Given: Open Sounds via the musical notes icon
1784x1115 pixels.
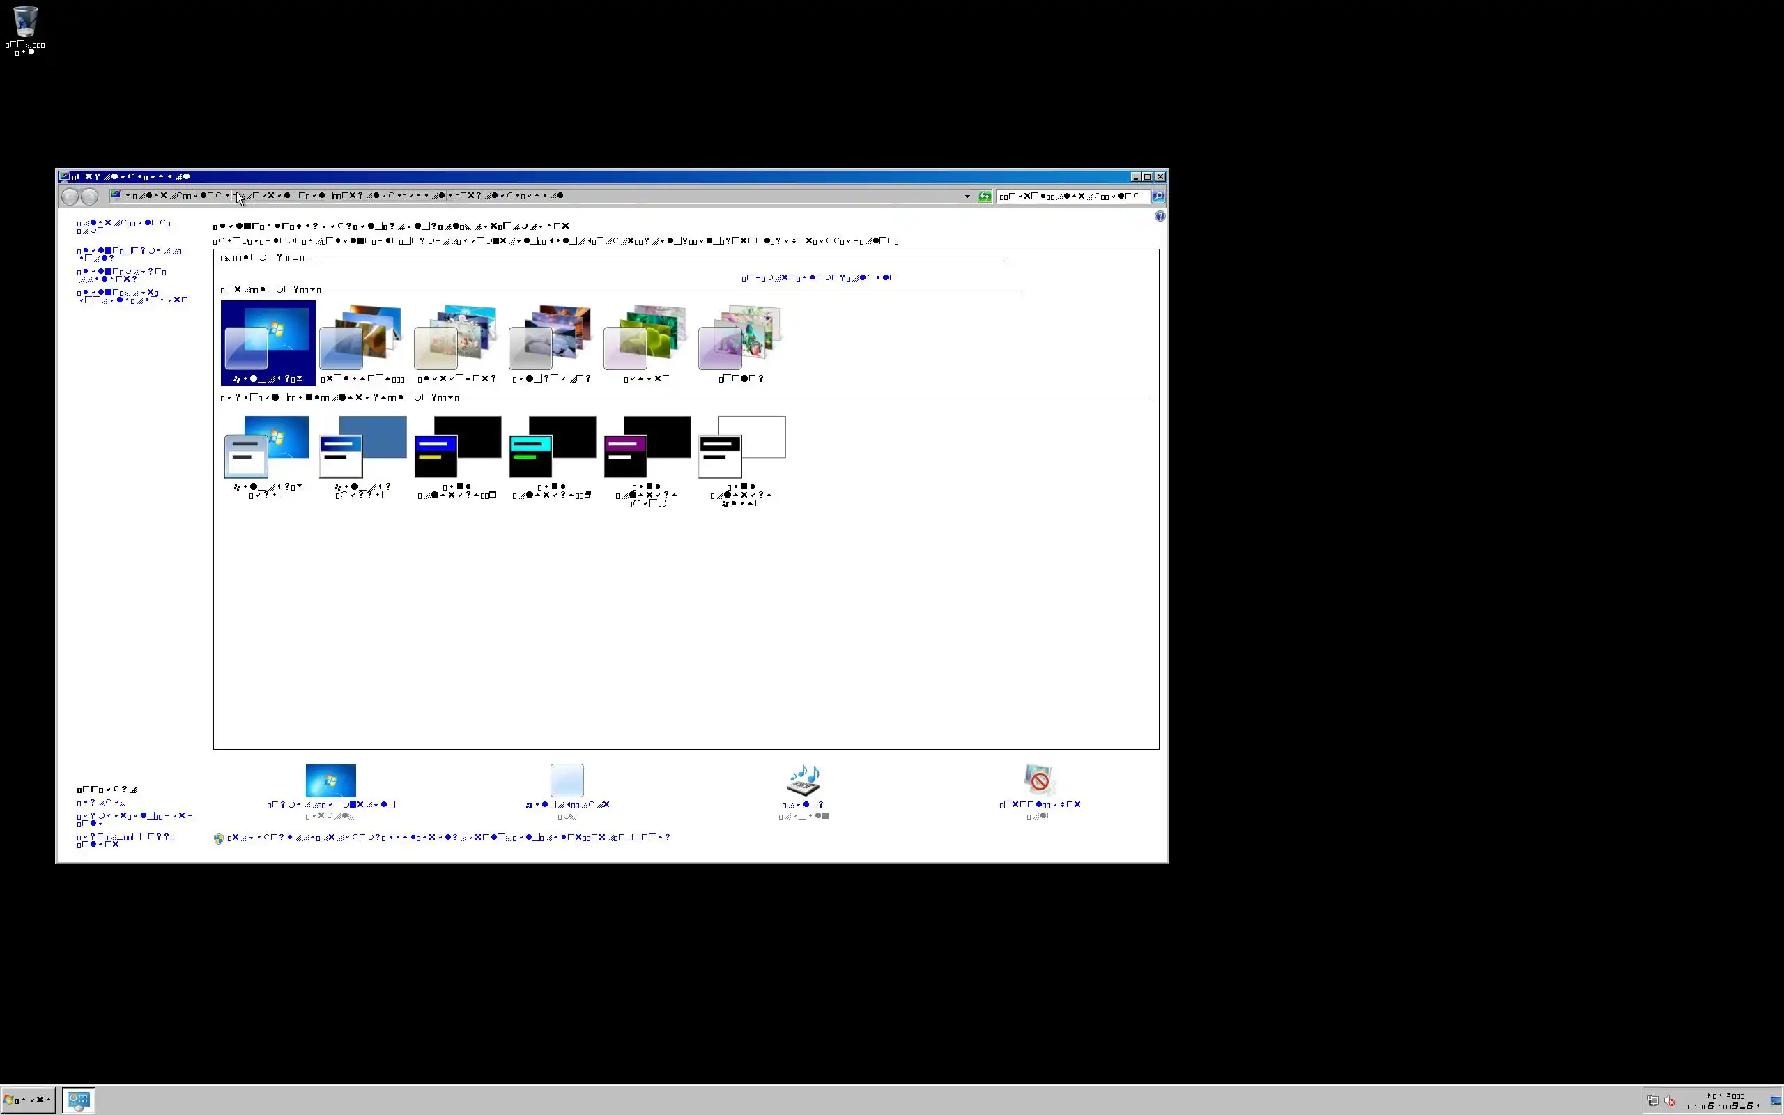Looking at the screenshot, I should [x=803, y=780].
